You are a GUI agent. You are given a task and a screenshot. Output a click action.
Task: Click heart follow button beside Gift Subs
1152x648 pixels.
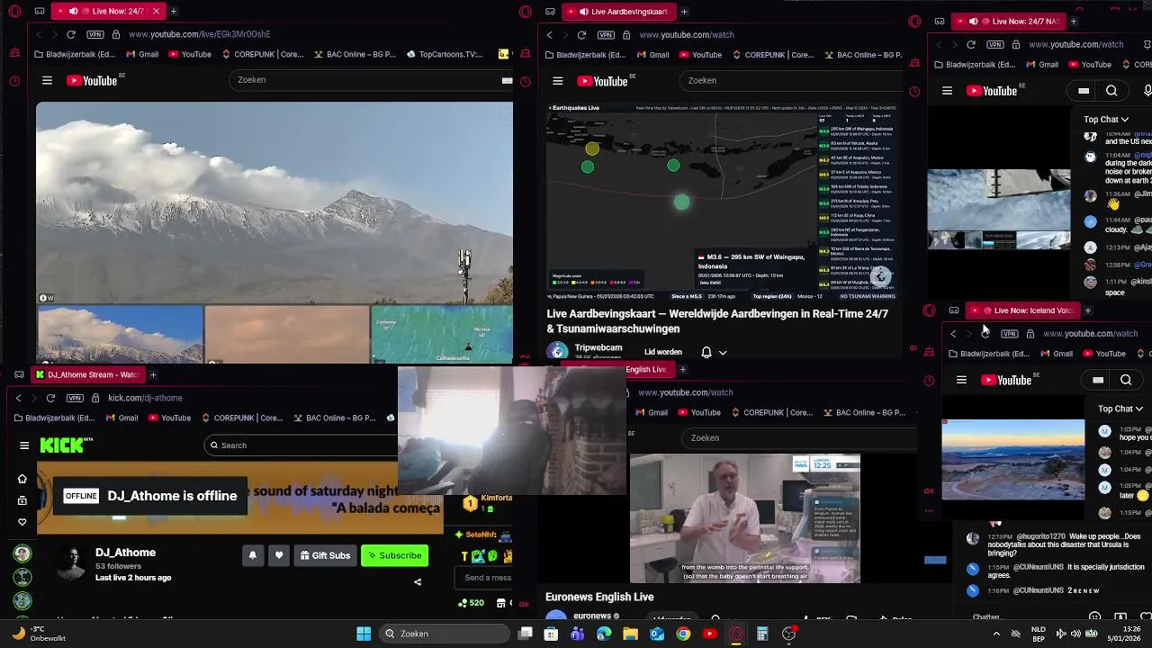point(279,555)
